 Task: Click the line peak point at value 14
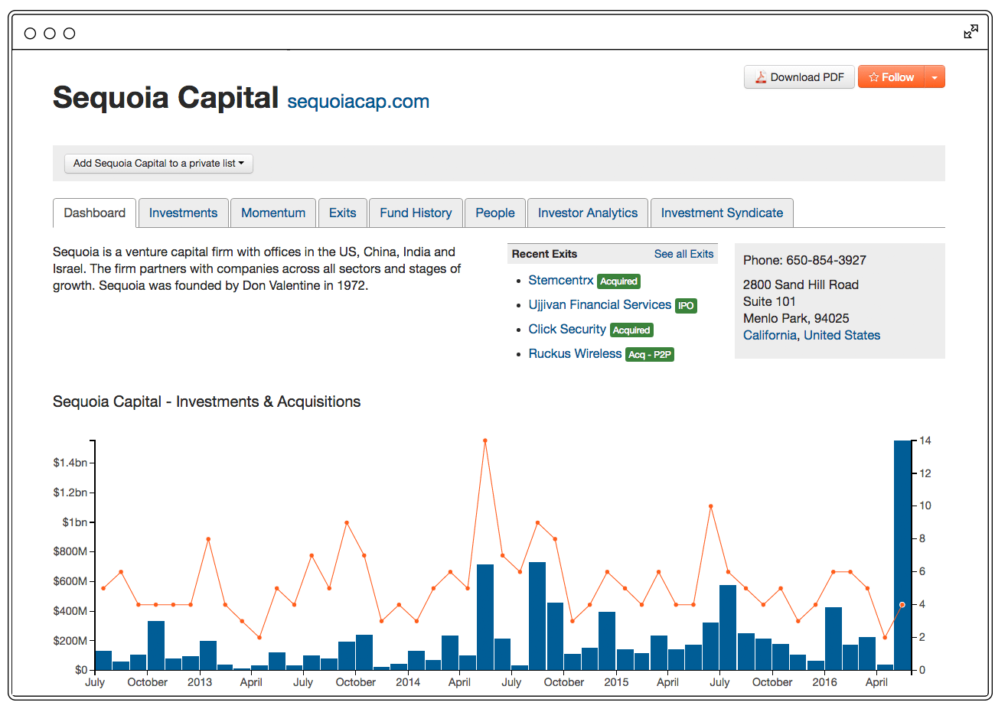485,441
